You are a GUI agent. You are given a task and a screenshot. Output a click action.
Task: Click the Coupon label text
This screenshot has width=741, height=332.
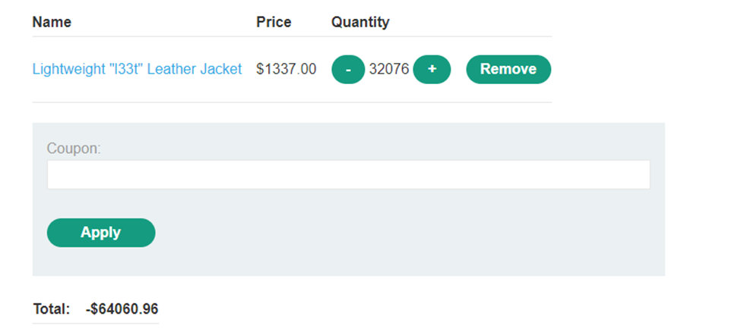click(74, 149)
